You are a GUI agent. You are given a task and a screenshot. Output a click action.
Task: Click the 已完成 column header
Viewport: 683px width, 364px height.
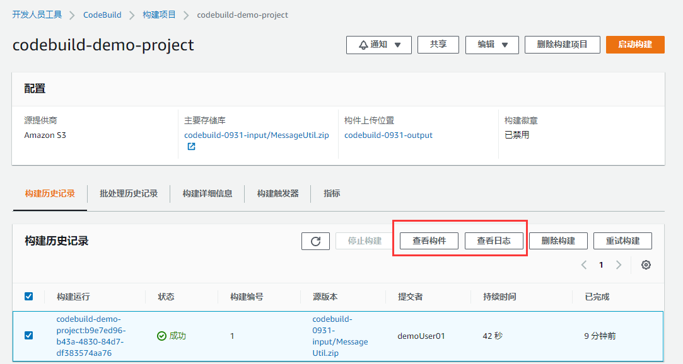tap(597, 297)
